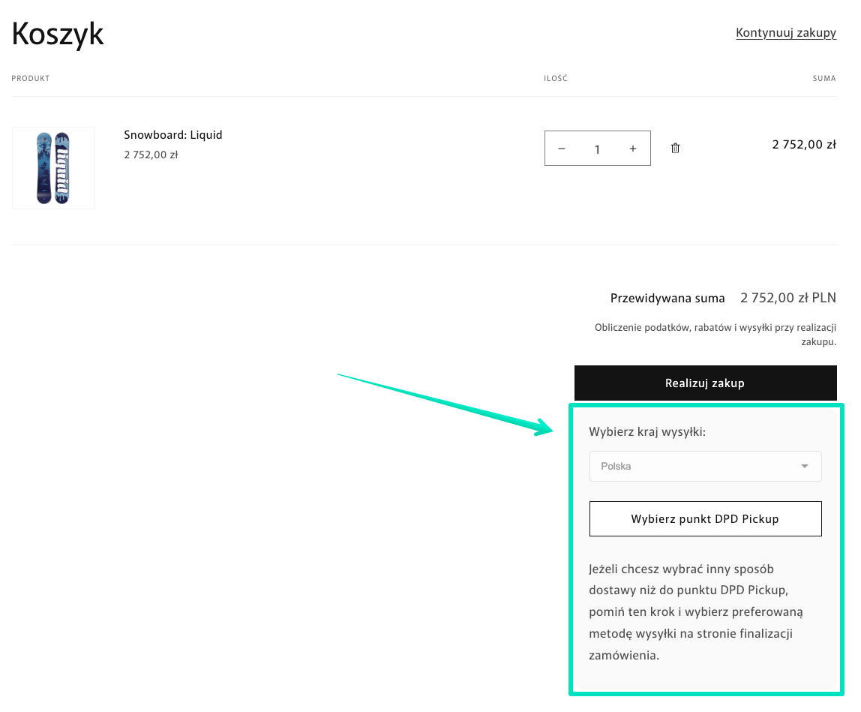The image size is (861, 712).
Task: Click the DPD Pickup delivery info paragraph
Action: pyautogui.click(x=696, y=611)
